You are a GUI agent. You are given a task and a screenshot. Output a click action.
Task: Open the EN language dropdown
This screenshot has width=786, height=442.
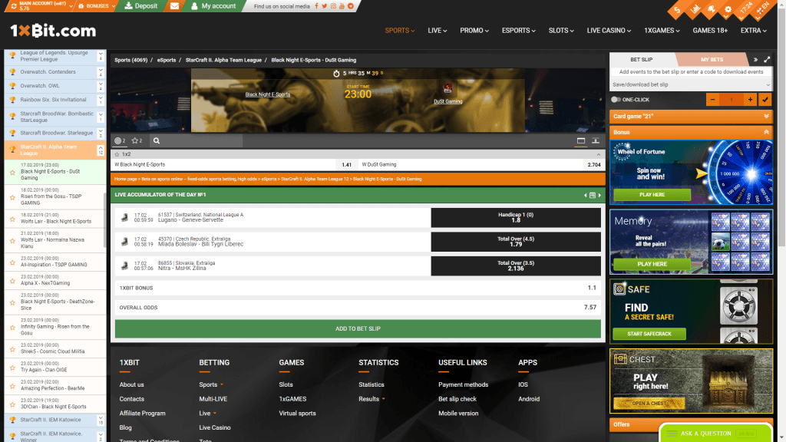[763, 9]
